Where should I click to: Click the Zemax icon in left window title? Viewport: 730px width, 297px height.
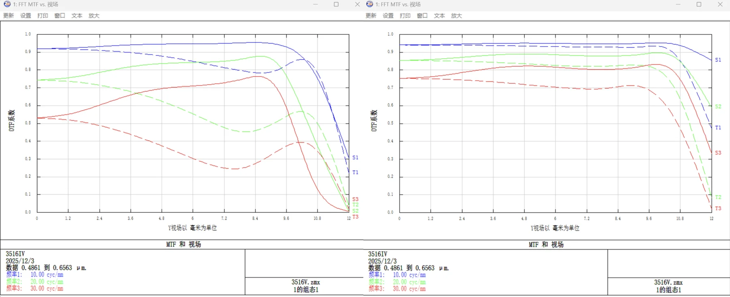pyautogui.click(x=7, y=4)
